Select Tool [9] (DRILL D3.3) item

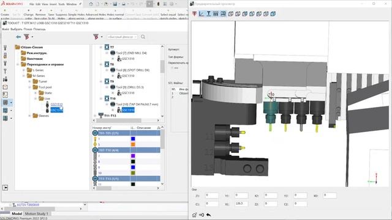click(130, 87)
